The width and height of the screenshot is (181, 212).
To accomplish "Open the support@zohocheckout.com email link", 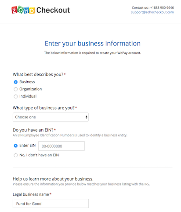I will click(x=152, y=12).
